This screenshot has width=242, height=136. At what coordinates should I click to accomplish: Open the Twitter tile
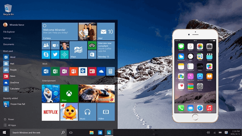click(55, 55)
